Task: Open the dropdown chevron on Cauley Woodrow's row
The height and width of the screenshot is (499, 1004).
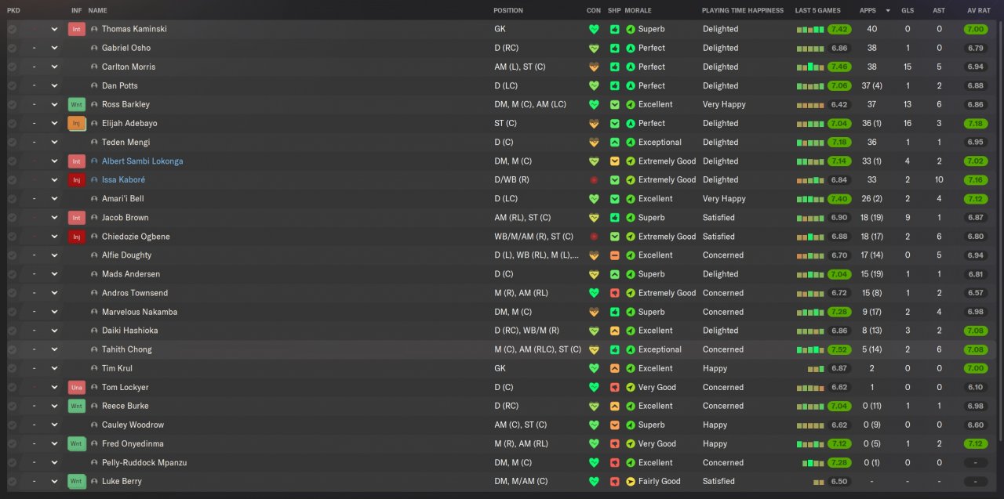Action: click(x=54, y=425)
